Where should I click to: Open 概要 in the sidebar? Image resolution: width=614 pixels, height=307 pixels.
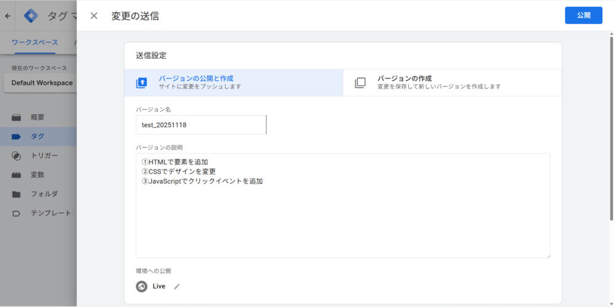pyautogui.click(x=37, y=117)
